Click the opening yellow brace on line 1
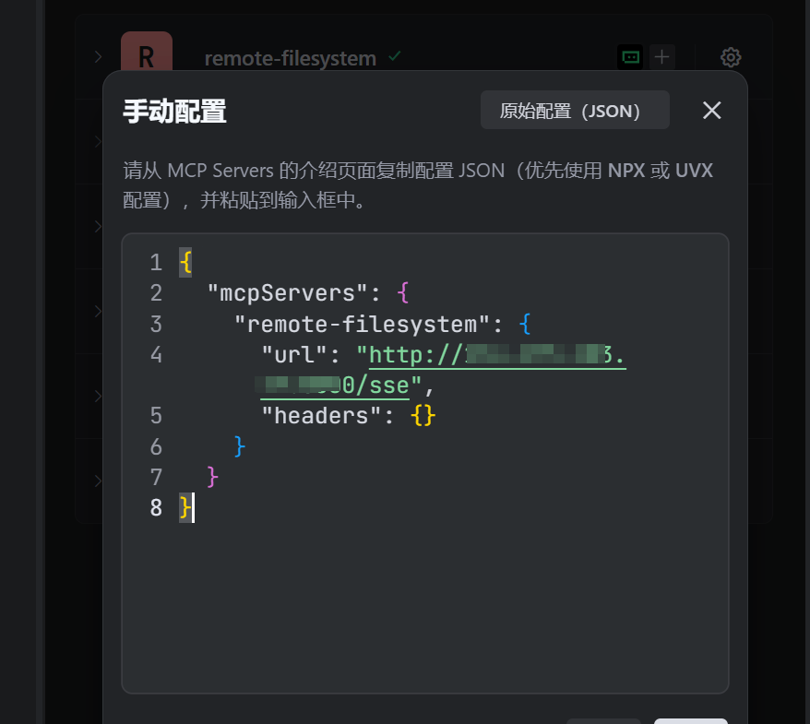810x724 pixels. click(x=185, y=262)
